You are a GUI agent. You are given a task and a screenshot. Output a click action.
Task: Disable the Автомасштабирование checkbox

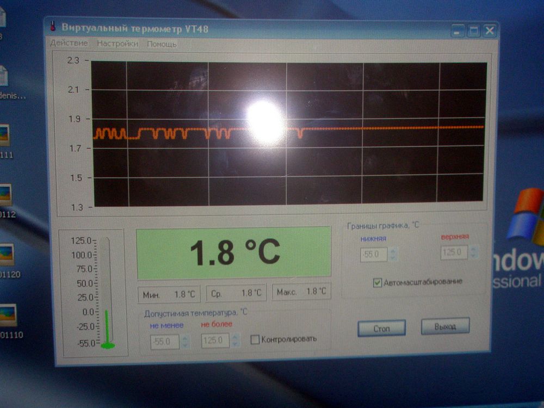click(x=378, y=282)
